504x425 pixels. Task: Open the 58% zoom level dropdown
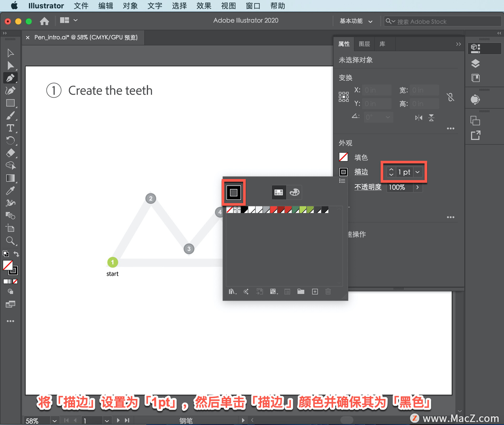pos(54,421)
